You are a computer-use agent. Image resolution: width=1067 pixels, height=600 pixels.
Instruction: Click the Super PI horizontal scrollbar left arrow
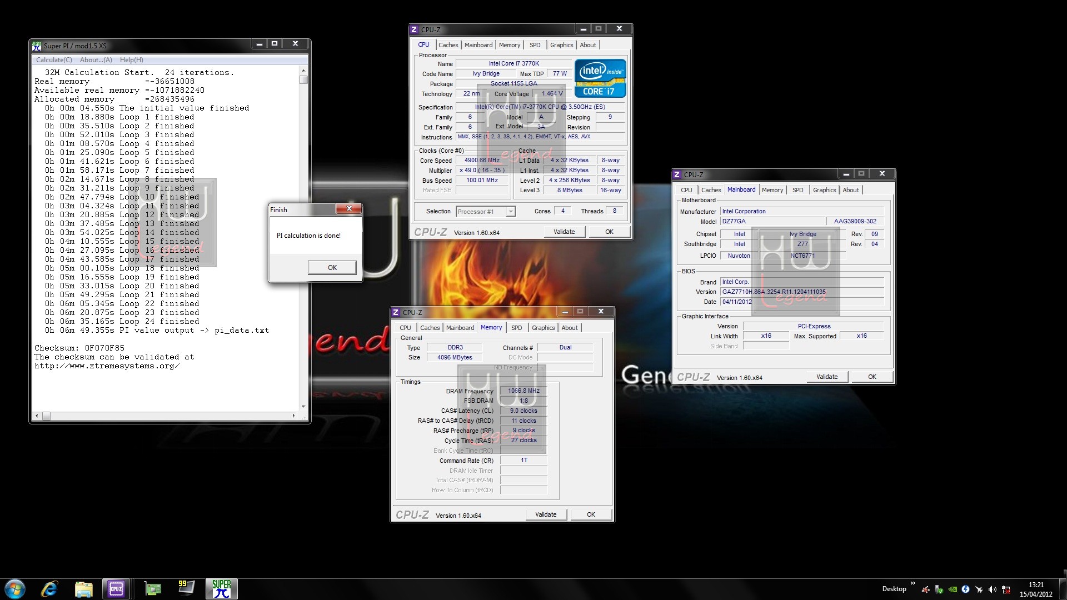[x=37, y=416]
